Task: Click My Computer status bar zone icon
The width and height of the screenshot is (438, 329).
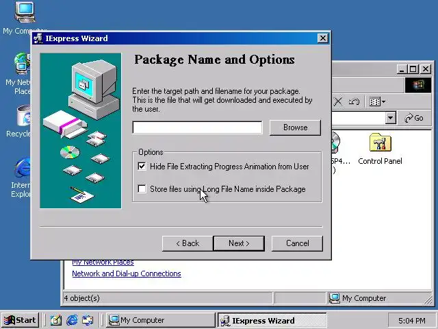Action: [x=334, y=298]
